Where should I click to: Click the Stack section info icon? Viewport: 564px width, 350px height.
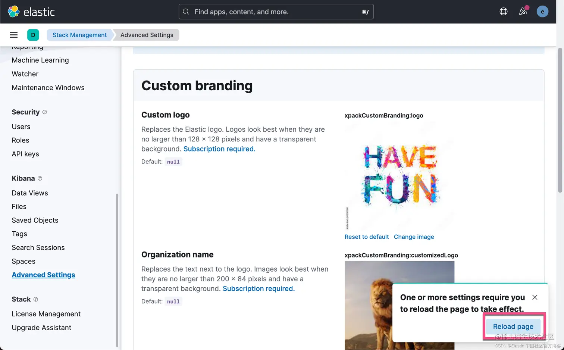[x=36, y=299]
